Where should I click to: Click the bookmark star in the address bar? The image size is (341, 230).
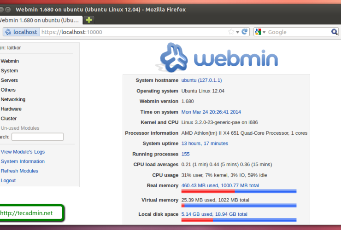[231, 32]
